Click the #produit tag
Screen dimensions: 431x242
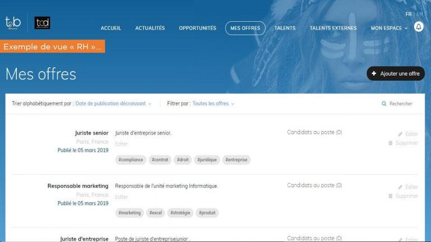[x=207, y=213]
